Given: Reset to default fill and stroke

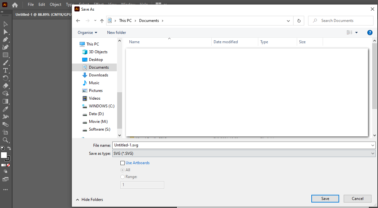Looking at the screenshot, I should pos(2,148).
